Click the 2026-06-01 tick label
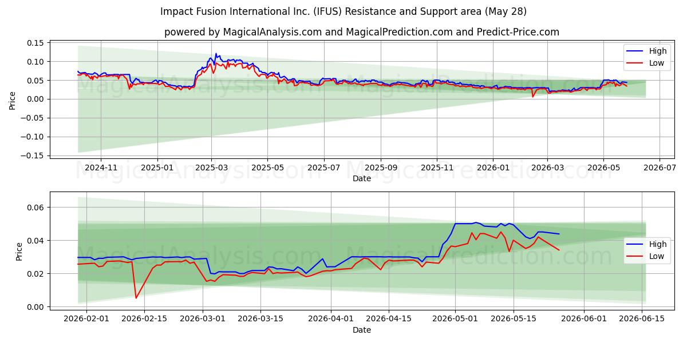 (x=583, y=319)
